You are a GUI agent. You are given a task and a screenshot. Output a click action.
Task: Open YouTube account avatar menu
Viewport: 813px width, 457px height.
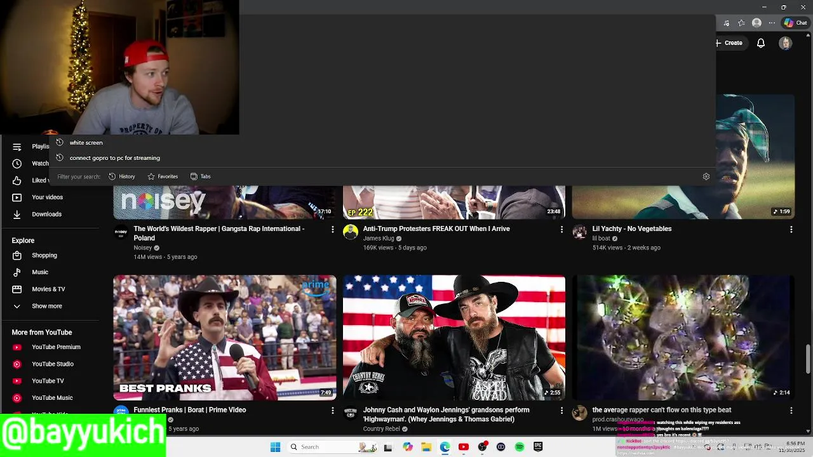tap(786, 43)
